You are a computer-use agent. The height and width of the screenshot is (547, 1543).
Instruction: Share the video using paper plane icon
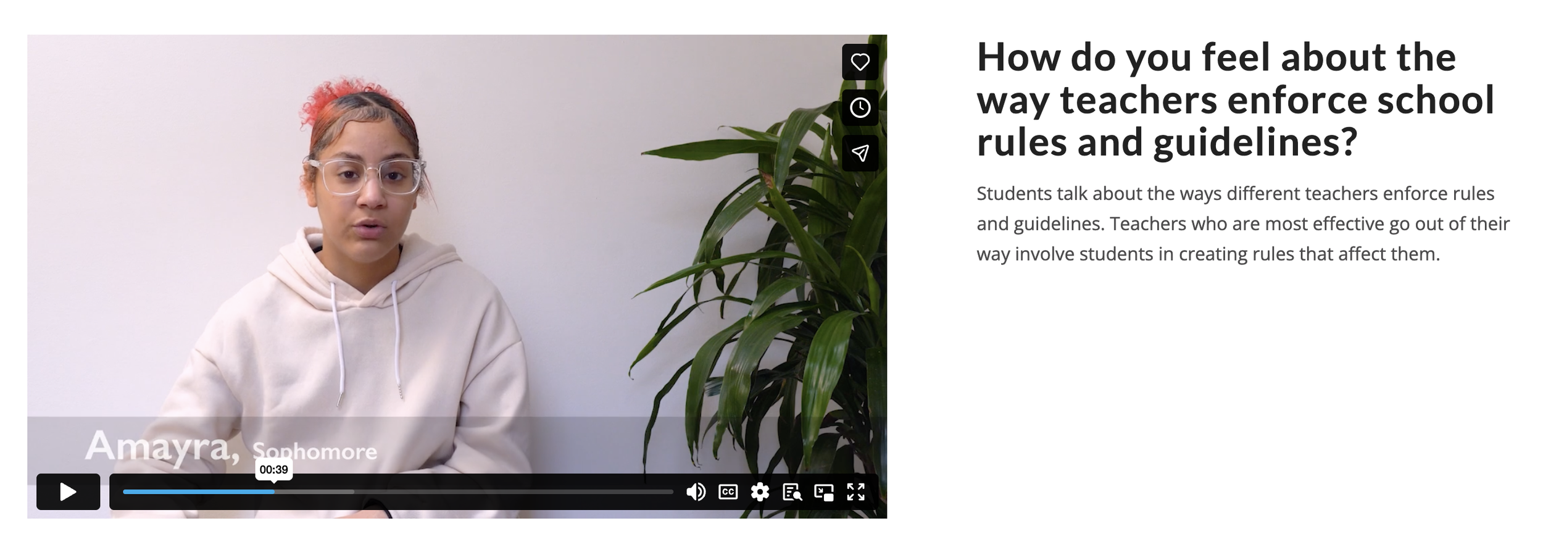click(860, 153)
